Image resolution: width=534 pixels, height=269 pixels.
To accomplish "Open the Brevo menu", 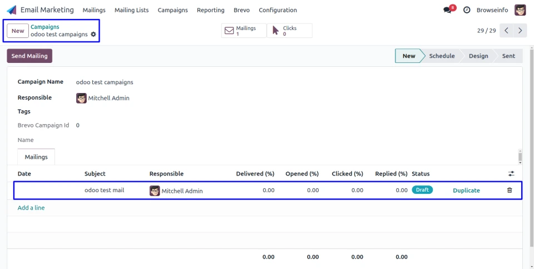I will 241,10.
